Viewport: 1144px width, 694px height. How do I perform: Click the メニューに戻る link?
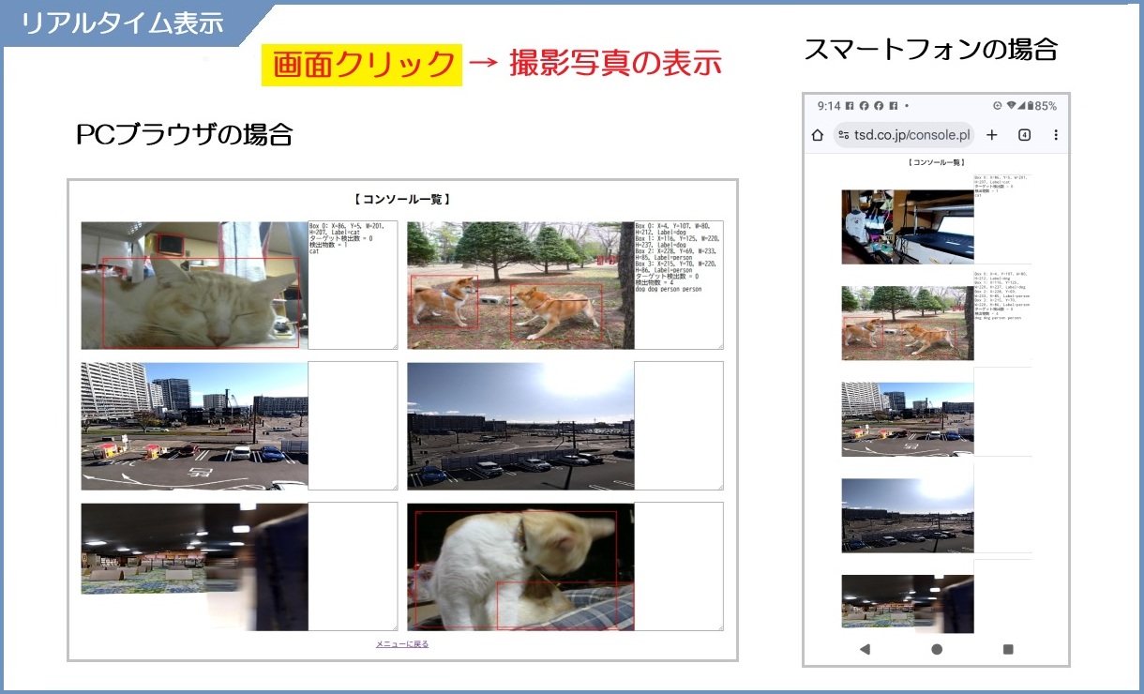(402, 644)
